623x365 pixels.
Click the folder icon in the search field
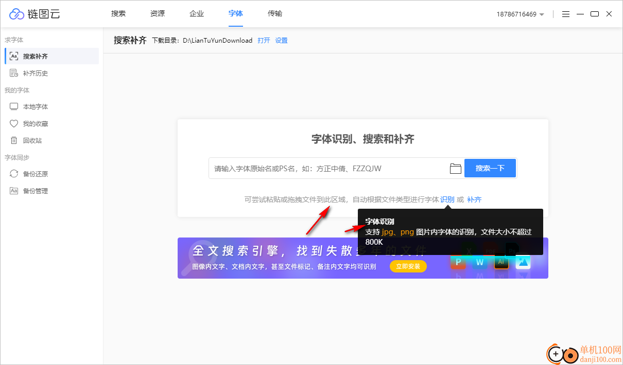[455, 168]
